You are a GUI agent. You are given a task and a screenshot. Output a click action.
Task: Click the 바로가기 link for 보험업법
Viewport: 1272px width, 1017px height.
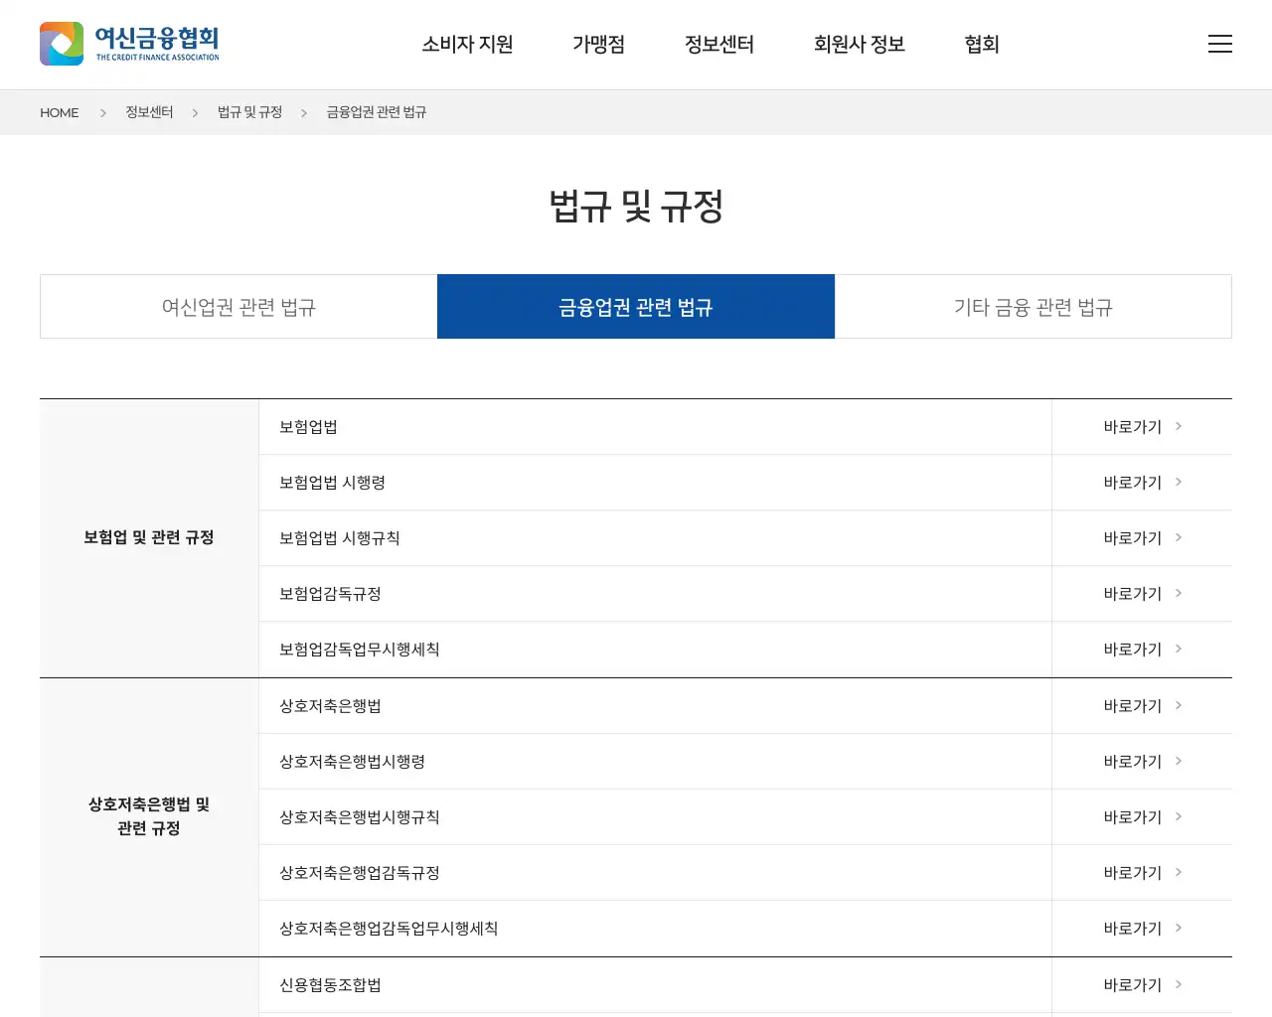1142,427
